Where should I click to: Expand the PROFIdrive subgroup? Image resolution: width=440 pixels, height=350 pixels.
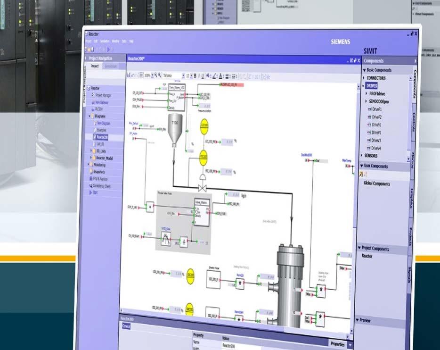pos(366,93)
